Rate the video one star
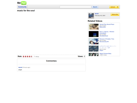Screen dimensions: 137x103 (24, 56)
